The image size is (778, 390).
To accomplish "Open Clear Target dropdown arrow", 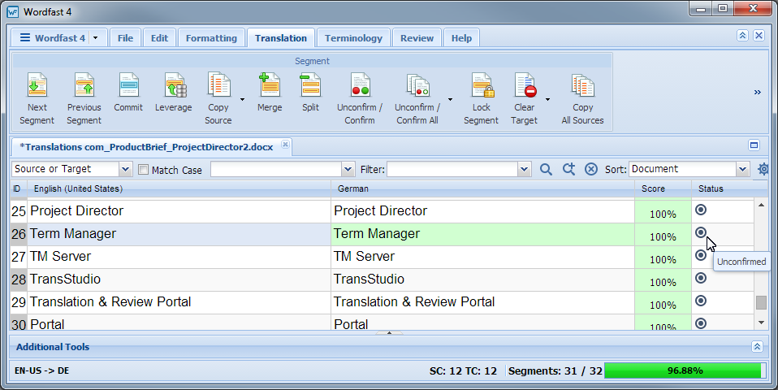I will (x=548, y=100).
